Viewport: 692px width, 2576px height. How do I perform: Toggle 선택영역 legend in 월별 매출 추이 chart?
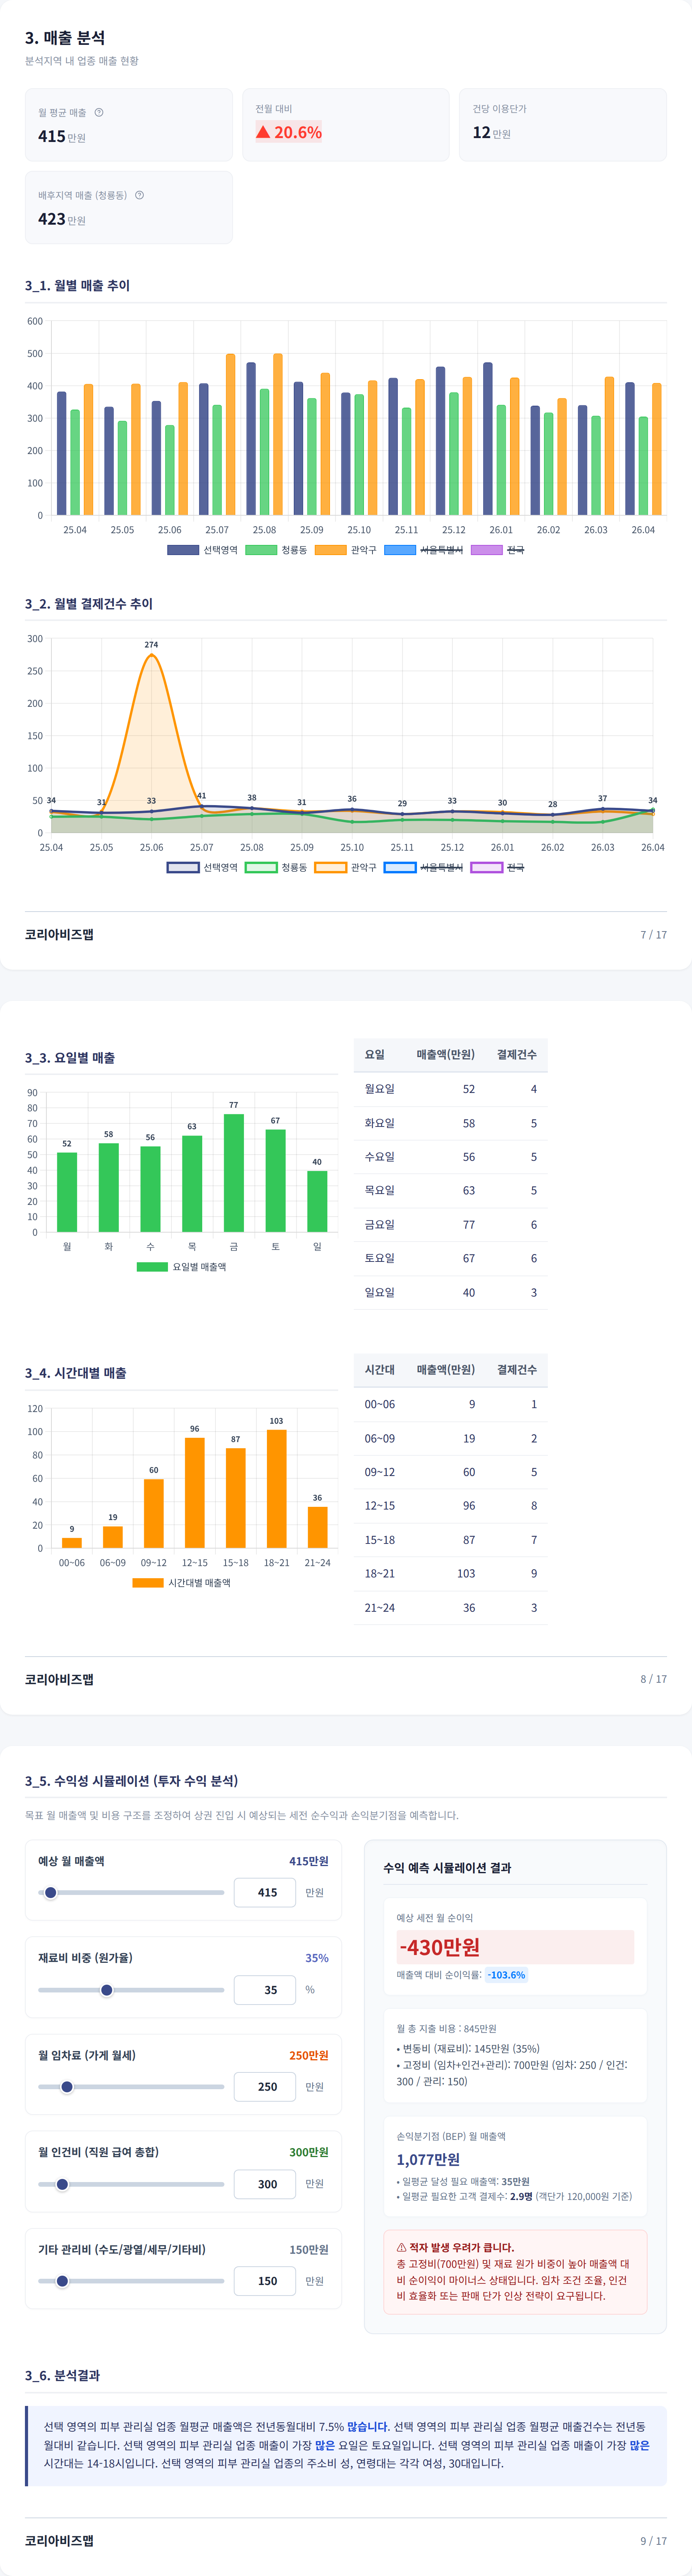click(x=203, y=550)
